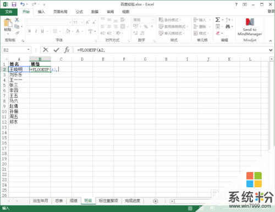
Task: Click the Align Right icon
Action: 116,26
